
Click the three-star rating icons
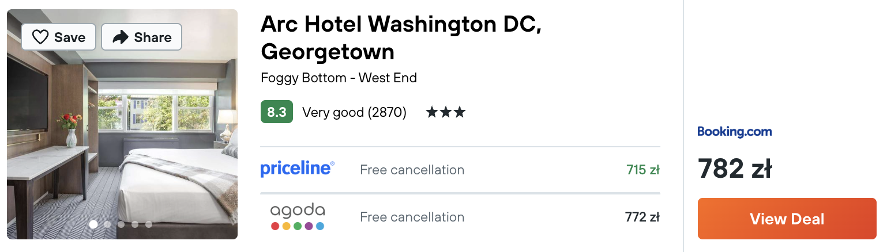tap(445, 112)
